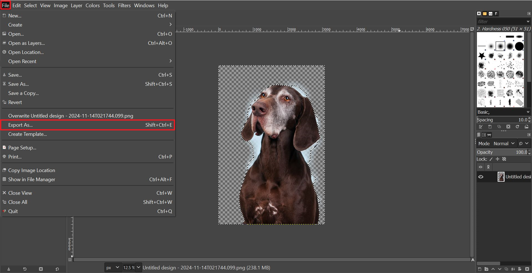Open the brush filter dropdown arrow
The image size is (532, 273).
(528, 21)
